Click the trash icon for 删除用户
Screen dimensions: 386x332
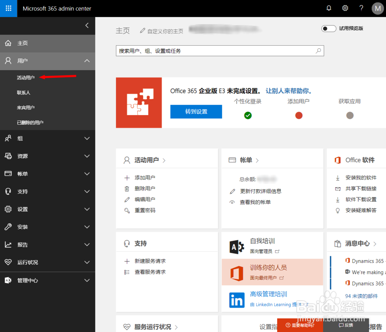127,189
